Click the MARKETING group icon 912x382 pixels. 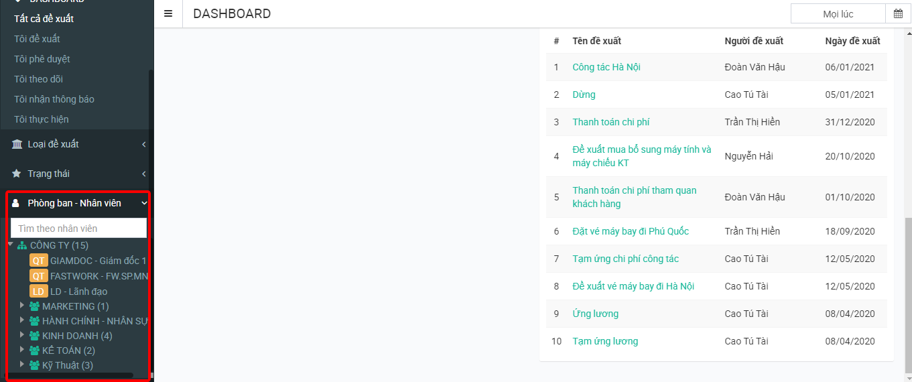(x=35, y=306)
